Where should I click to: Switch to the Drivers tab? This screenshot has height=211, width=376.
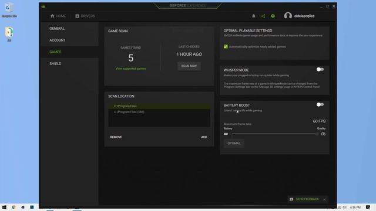pyautogui.click(x=85, y=16)
